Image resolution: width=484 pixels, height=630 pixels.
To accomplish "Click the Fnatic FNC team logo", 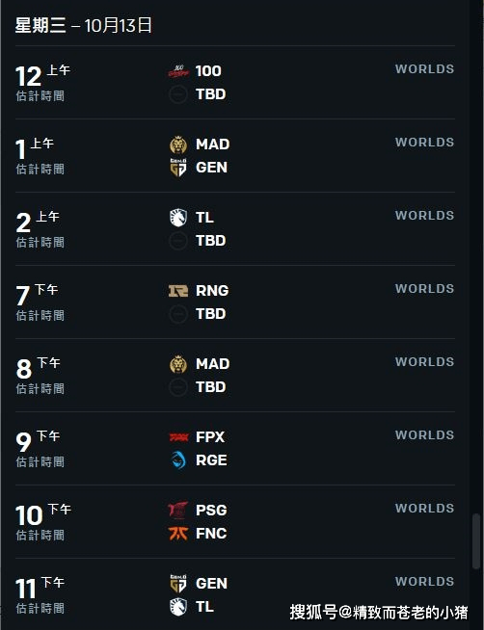I will click(x=178, y=534).
